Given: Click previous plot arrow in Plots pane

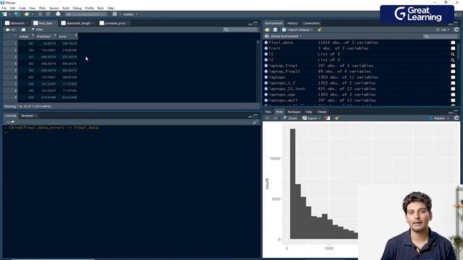Looking at the screenshot, I should [267, 118].
